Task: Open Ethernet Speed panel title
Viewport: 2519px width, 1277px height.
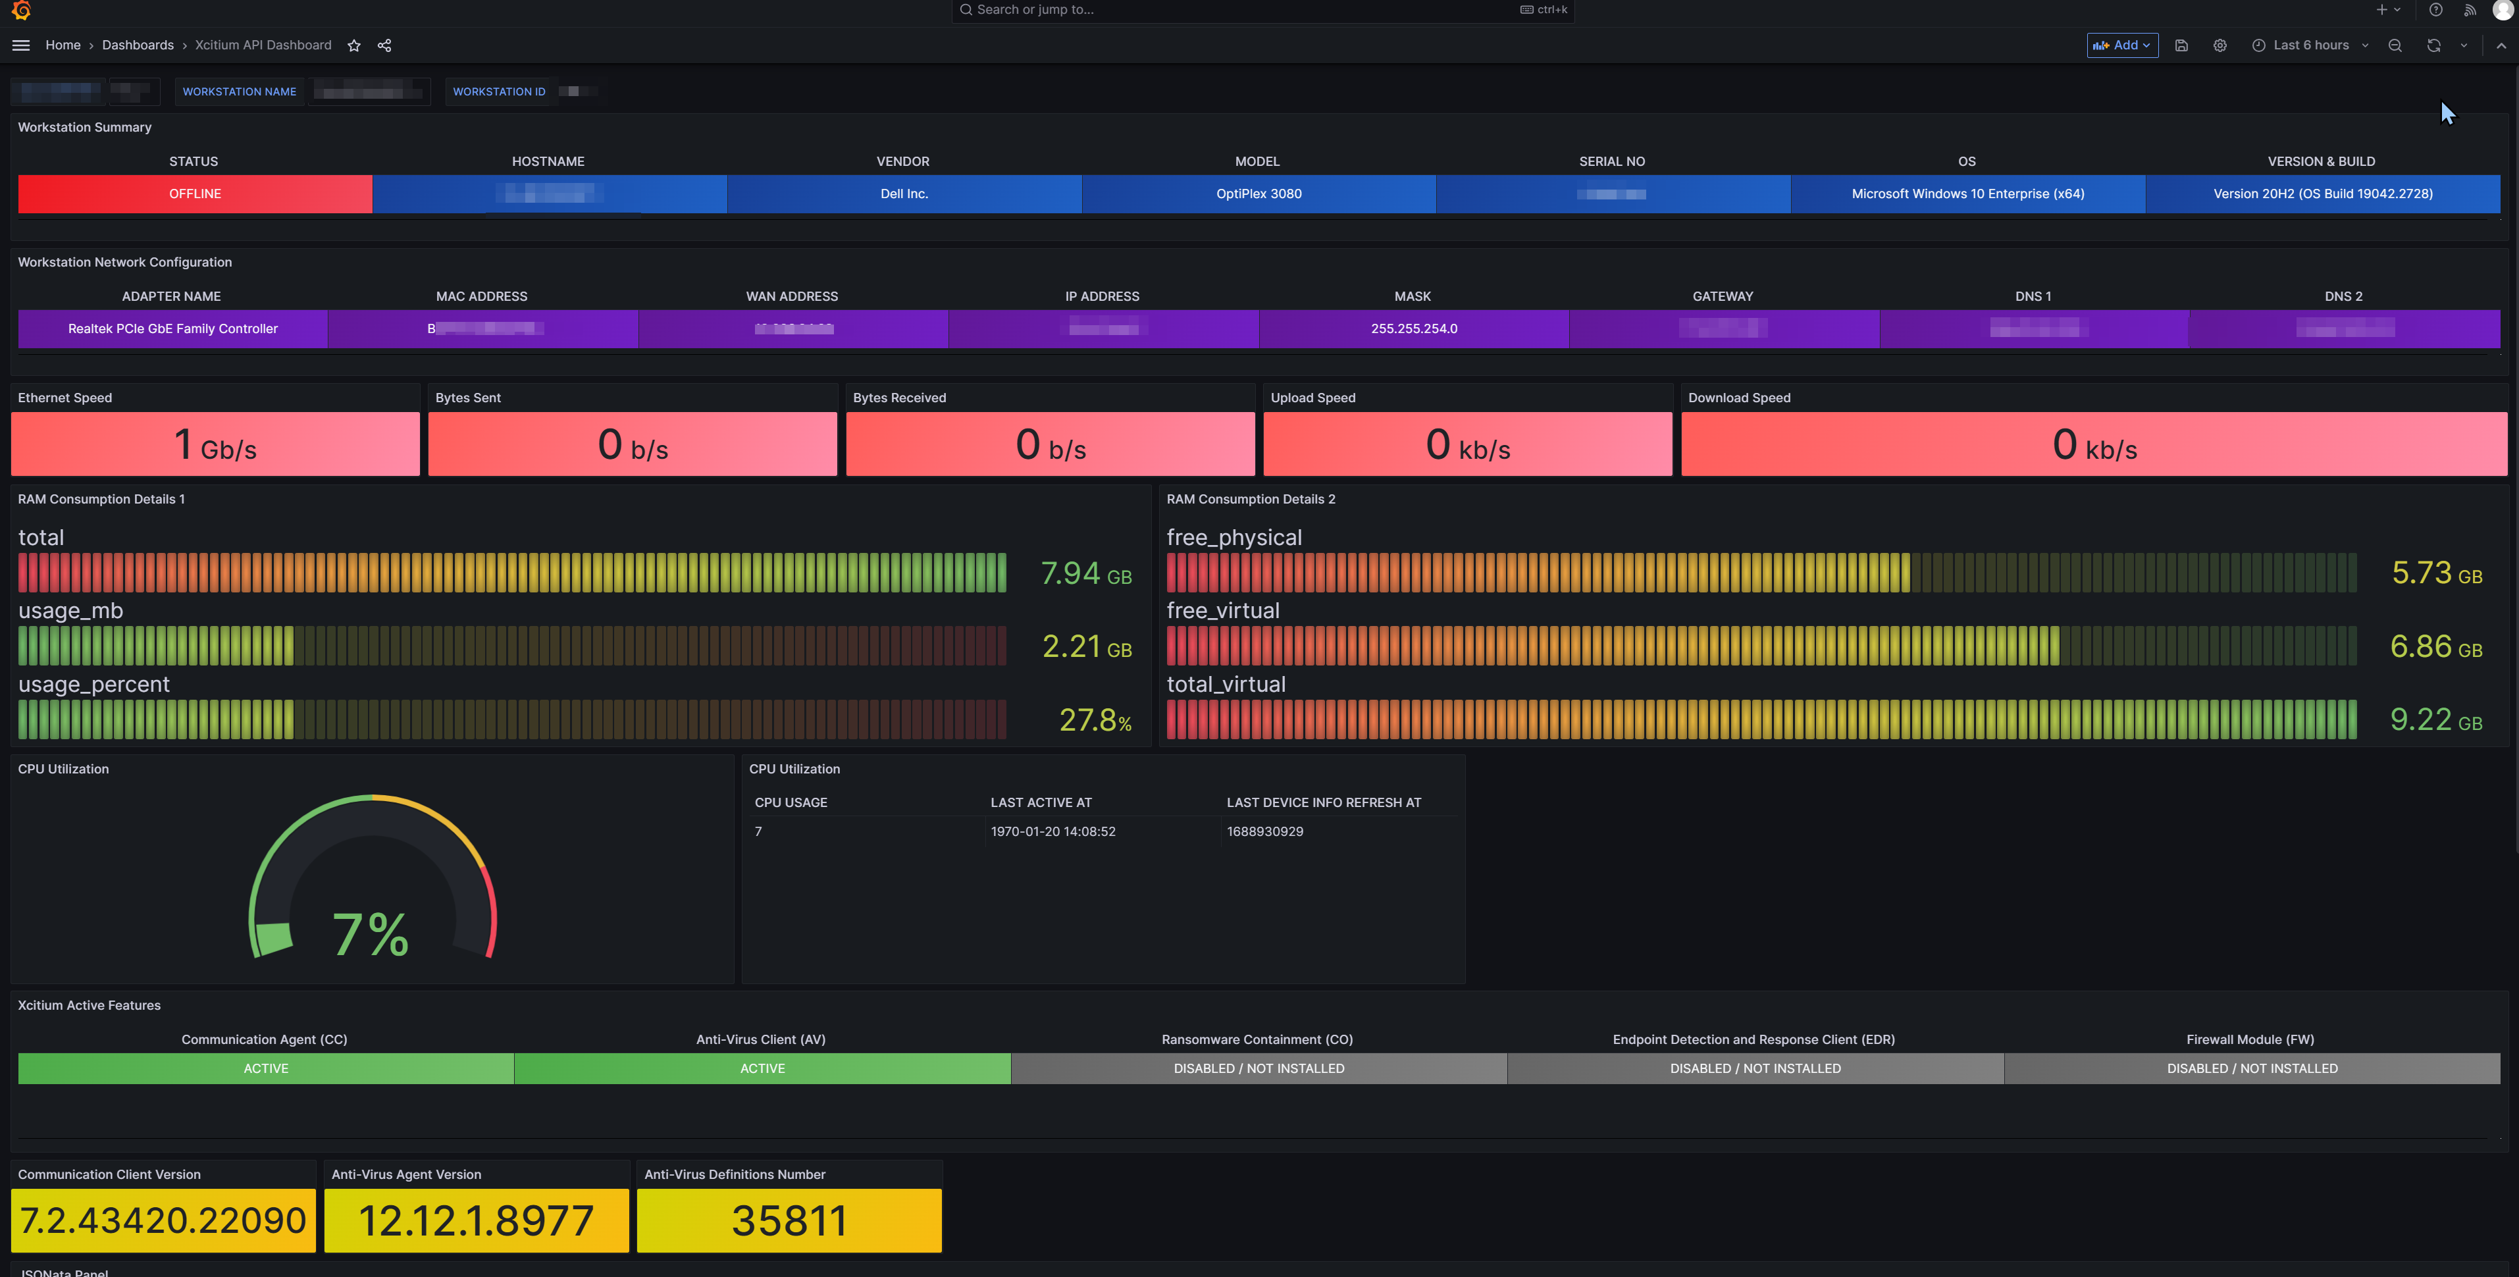Action: (65, 398)
